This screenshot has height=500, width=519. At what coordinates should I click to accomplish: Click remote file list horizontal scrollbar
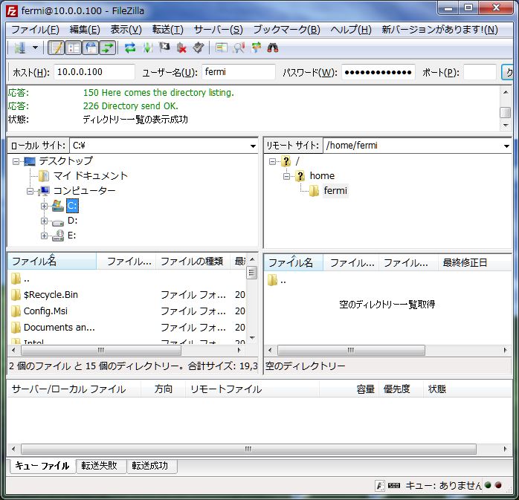point(351,350)
